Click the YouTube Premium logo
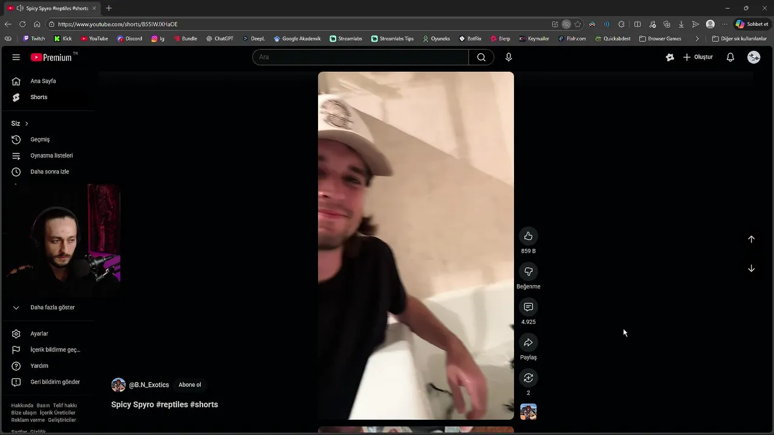The width and height of the screenshot is (774, 435). tap(52, 57)
